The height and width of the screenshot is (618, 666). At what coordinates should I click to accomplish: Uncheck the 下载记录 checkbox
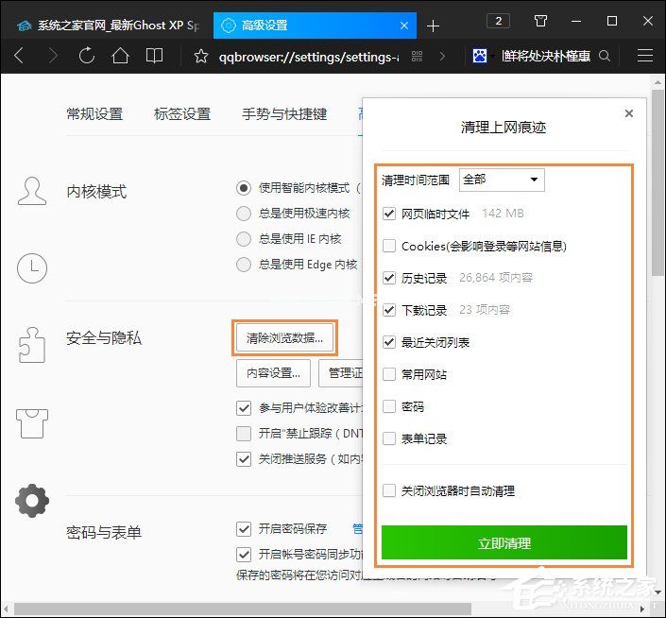point(389,310)
